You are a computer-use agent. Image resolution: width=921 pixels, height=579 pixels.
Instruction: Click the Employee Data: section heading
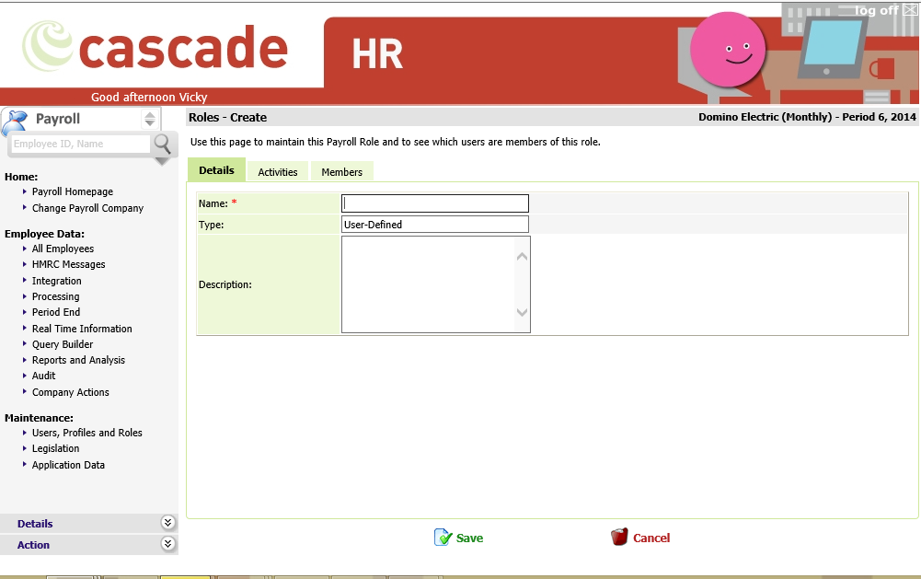tap(45, 234)
